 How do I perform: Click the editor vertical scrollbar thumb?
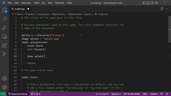[x=170, y=29]
